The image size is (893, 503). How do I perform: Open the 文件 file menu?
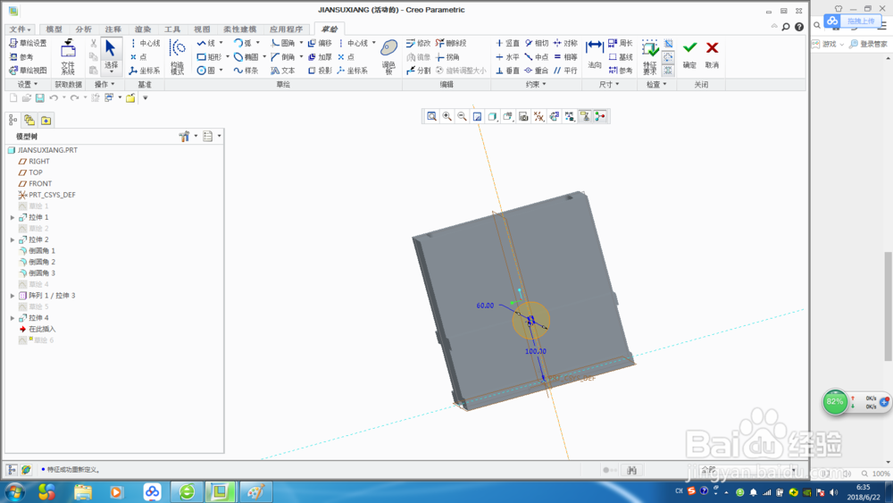point(20,29)
